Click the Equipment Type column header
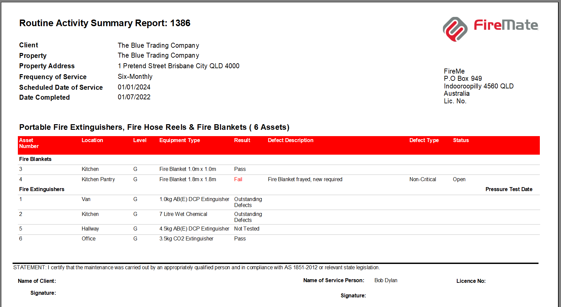The image size is (561, 307). pyautogui.click(x=179, y=140)
